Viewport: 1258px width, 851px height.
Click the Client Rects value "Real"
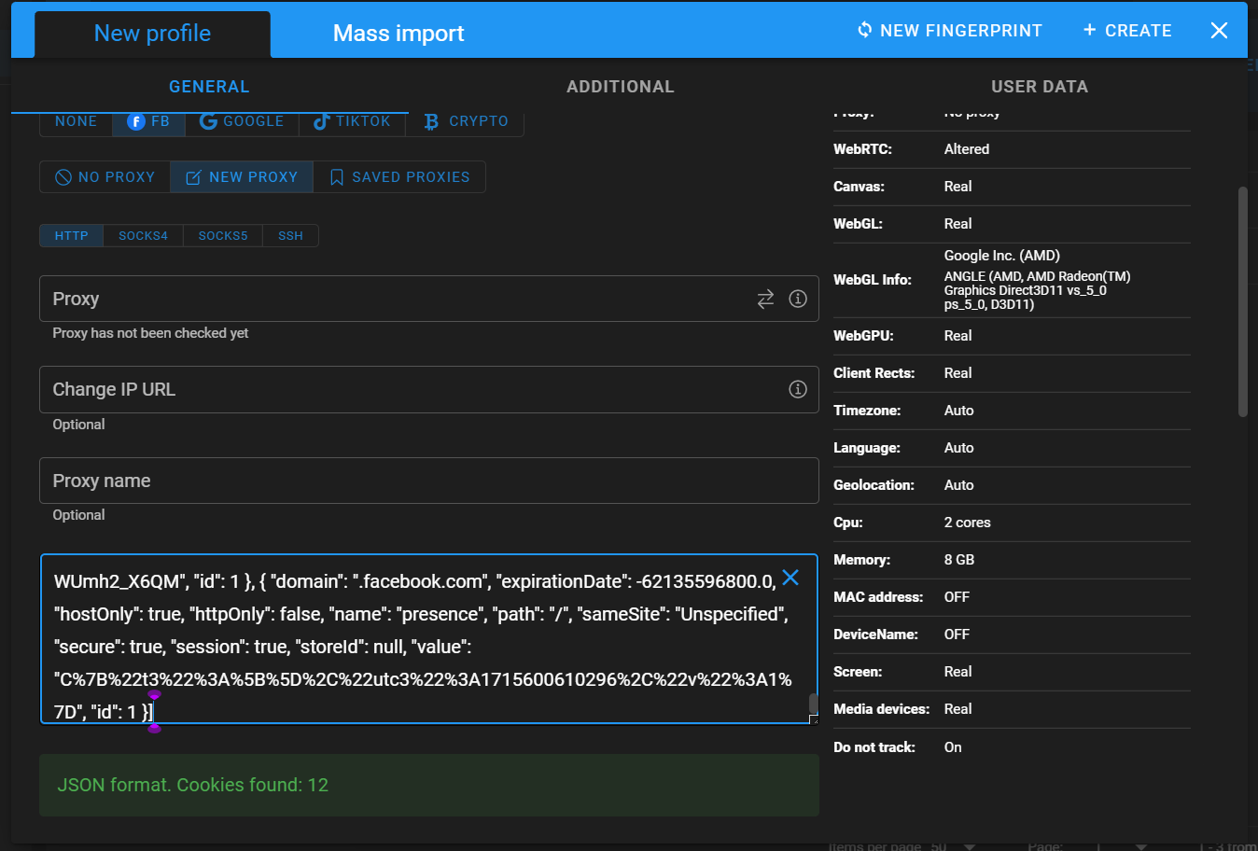[x=958, y=373]
